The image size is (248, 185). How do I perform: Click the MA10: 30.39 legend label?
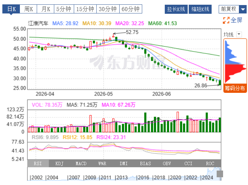[x=97, y=23]
